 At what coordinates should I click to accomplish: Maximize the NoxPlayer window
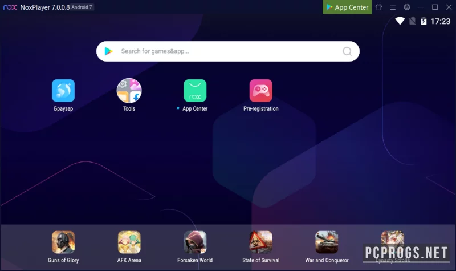point(435,7)
